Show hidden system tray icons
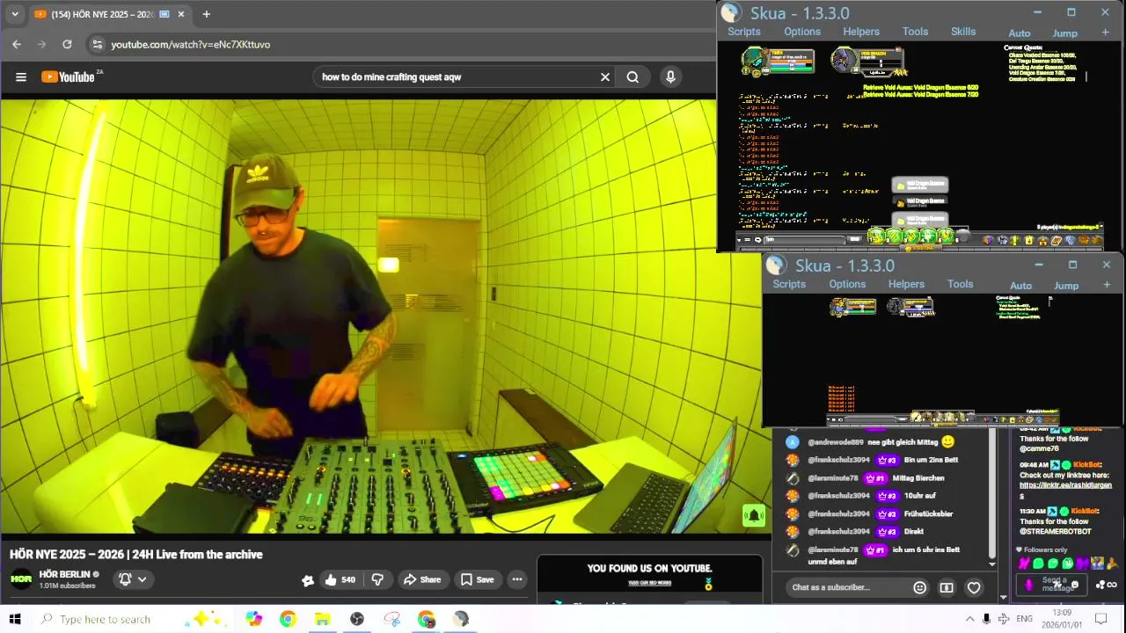 pyautogui.click(x=969, y=619)
